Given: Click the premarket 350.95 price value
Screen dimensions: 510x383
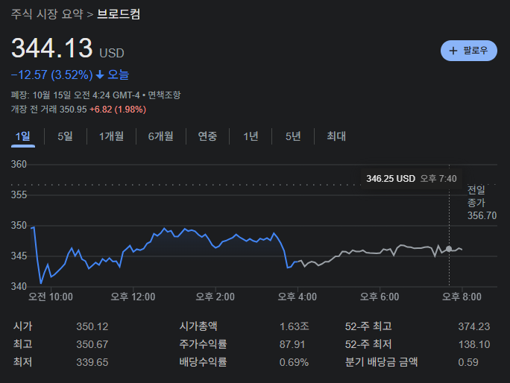Looking at the screenshot, I should (x=73, y=110).
